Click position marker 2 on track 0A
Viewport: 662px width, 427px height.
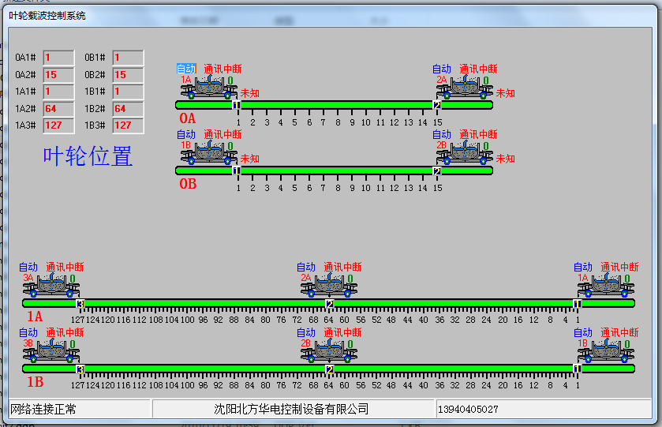[x=437, y=105]
